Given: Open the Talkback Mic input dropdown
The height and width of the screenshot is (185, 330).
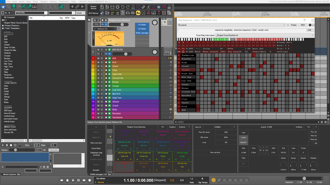Looking at the screenshot, I should tap(105, 29).
